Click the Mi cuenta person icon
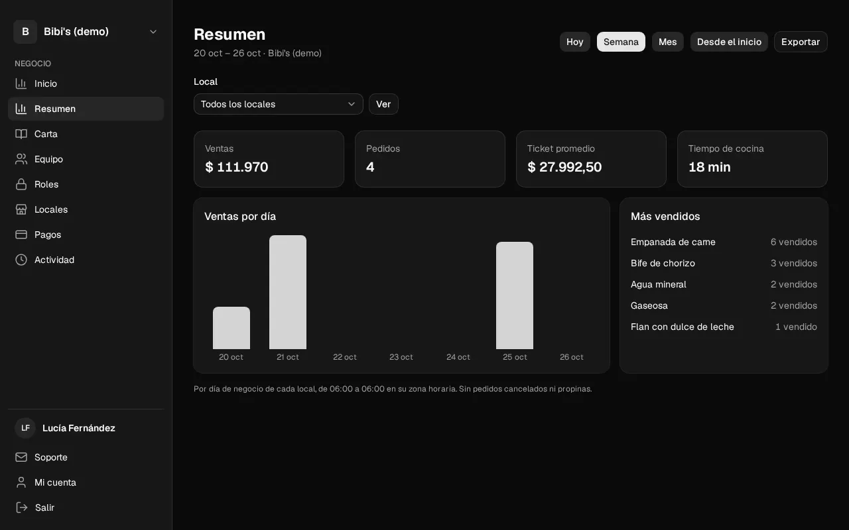849x530 pixels. point(21,482)
